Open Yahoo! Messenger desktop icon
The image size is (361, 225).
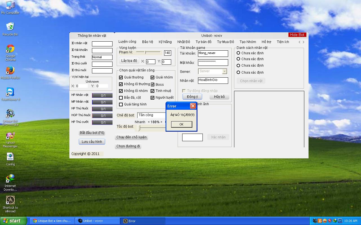10,139
